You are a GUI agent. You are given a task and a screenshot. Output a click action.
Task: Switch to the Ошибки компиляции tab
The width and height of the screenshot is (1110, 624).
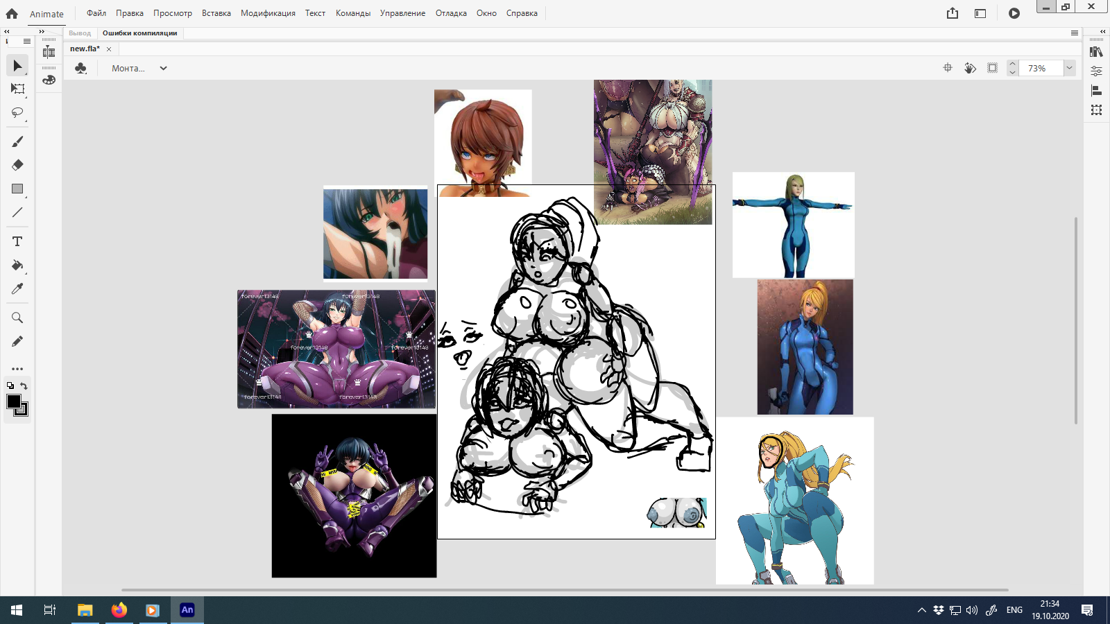click(x=140, y=33)
